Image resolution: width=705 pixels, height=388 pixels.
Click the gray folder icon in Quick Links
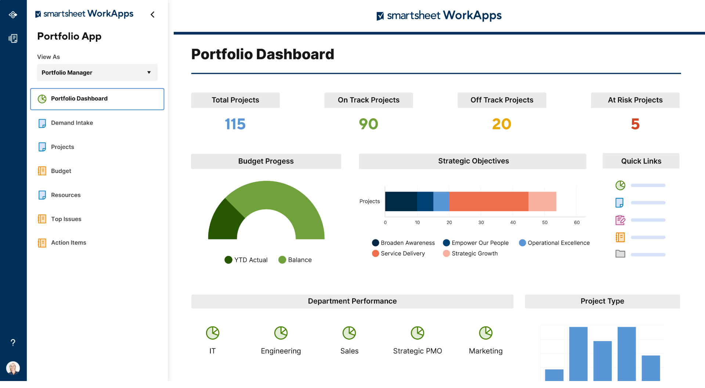[620, 254]
